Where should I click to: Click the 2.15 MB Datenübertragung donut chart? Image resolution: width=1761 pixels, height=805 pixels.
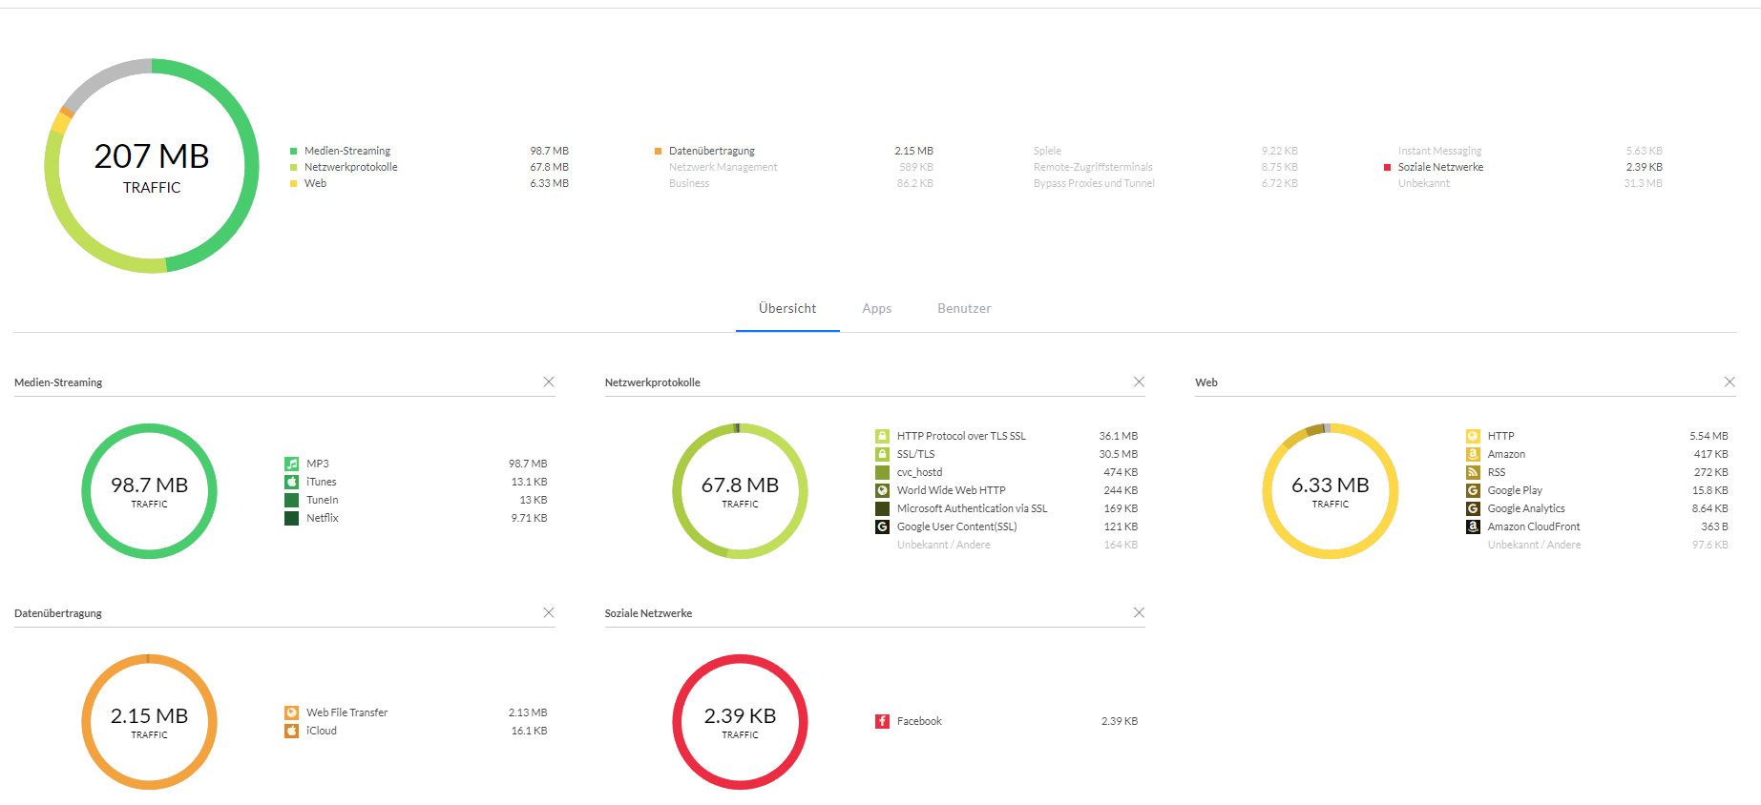pos(150,722)
